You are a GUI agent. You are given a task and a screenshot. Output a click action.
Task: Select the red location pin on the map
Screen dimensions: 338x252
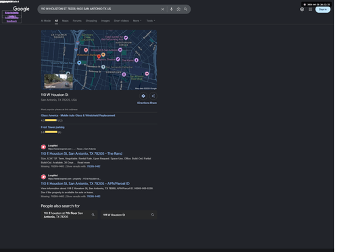99,57
